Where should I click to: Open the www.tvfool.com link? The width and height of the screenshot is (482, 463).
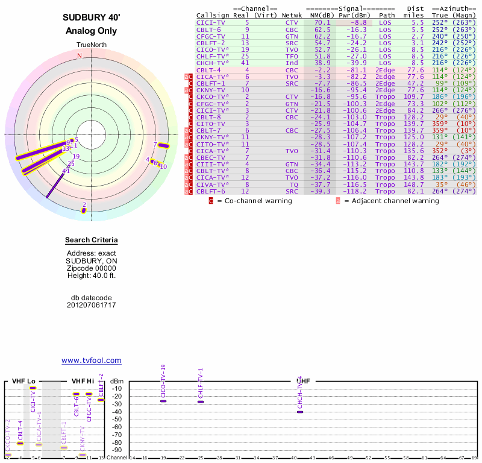(92, 361)
